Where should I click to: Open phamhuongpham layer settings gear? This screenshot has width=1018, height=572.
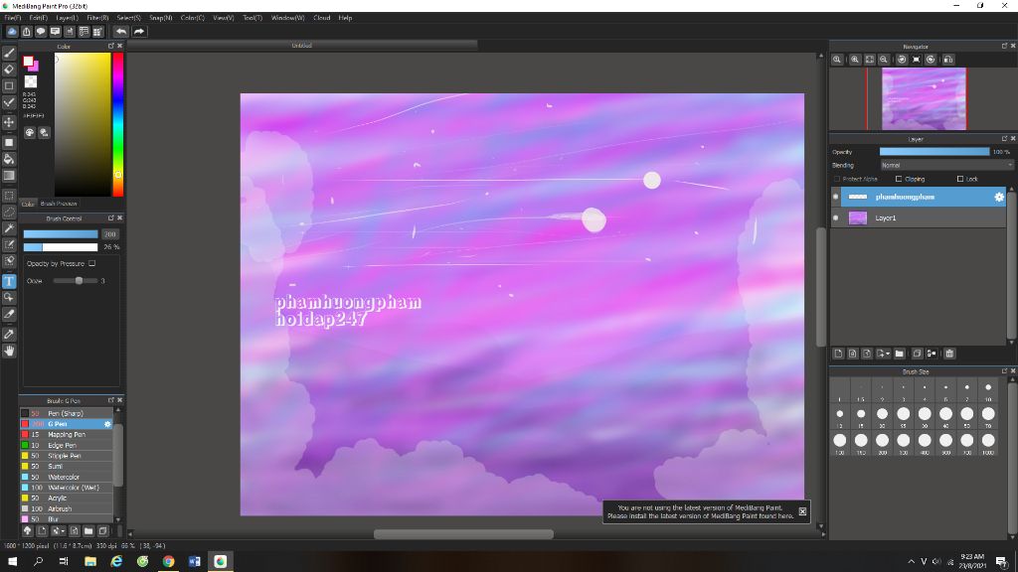(x=999, y=197)
